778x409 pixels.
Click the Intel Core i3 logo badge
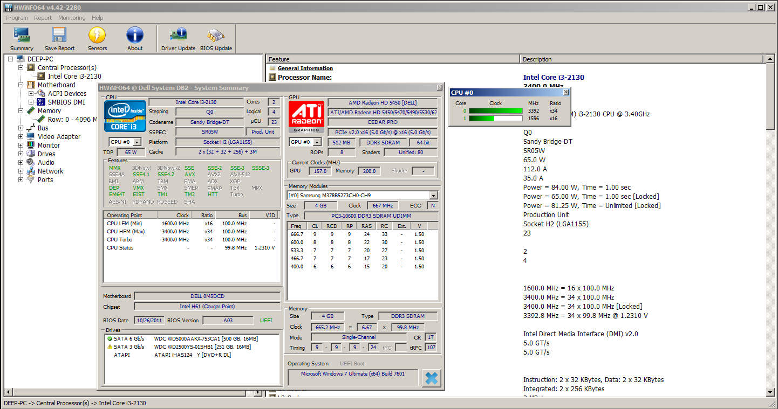click(x=125, y=116)
